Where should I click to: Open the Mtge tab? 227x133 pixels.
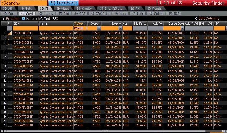pyautogui.click(x=63, y=9)
